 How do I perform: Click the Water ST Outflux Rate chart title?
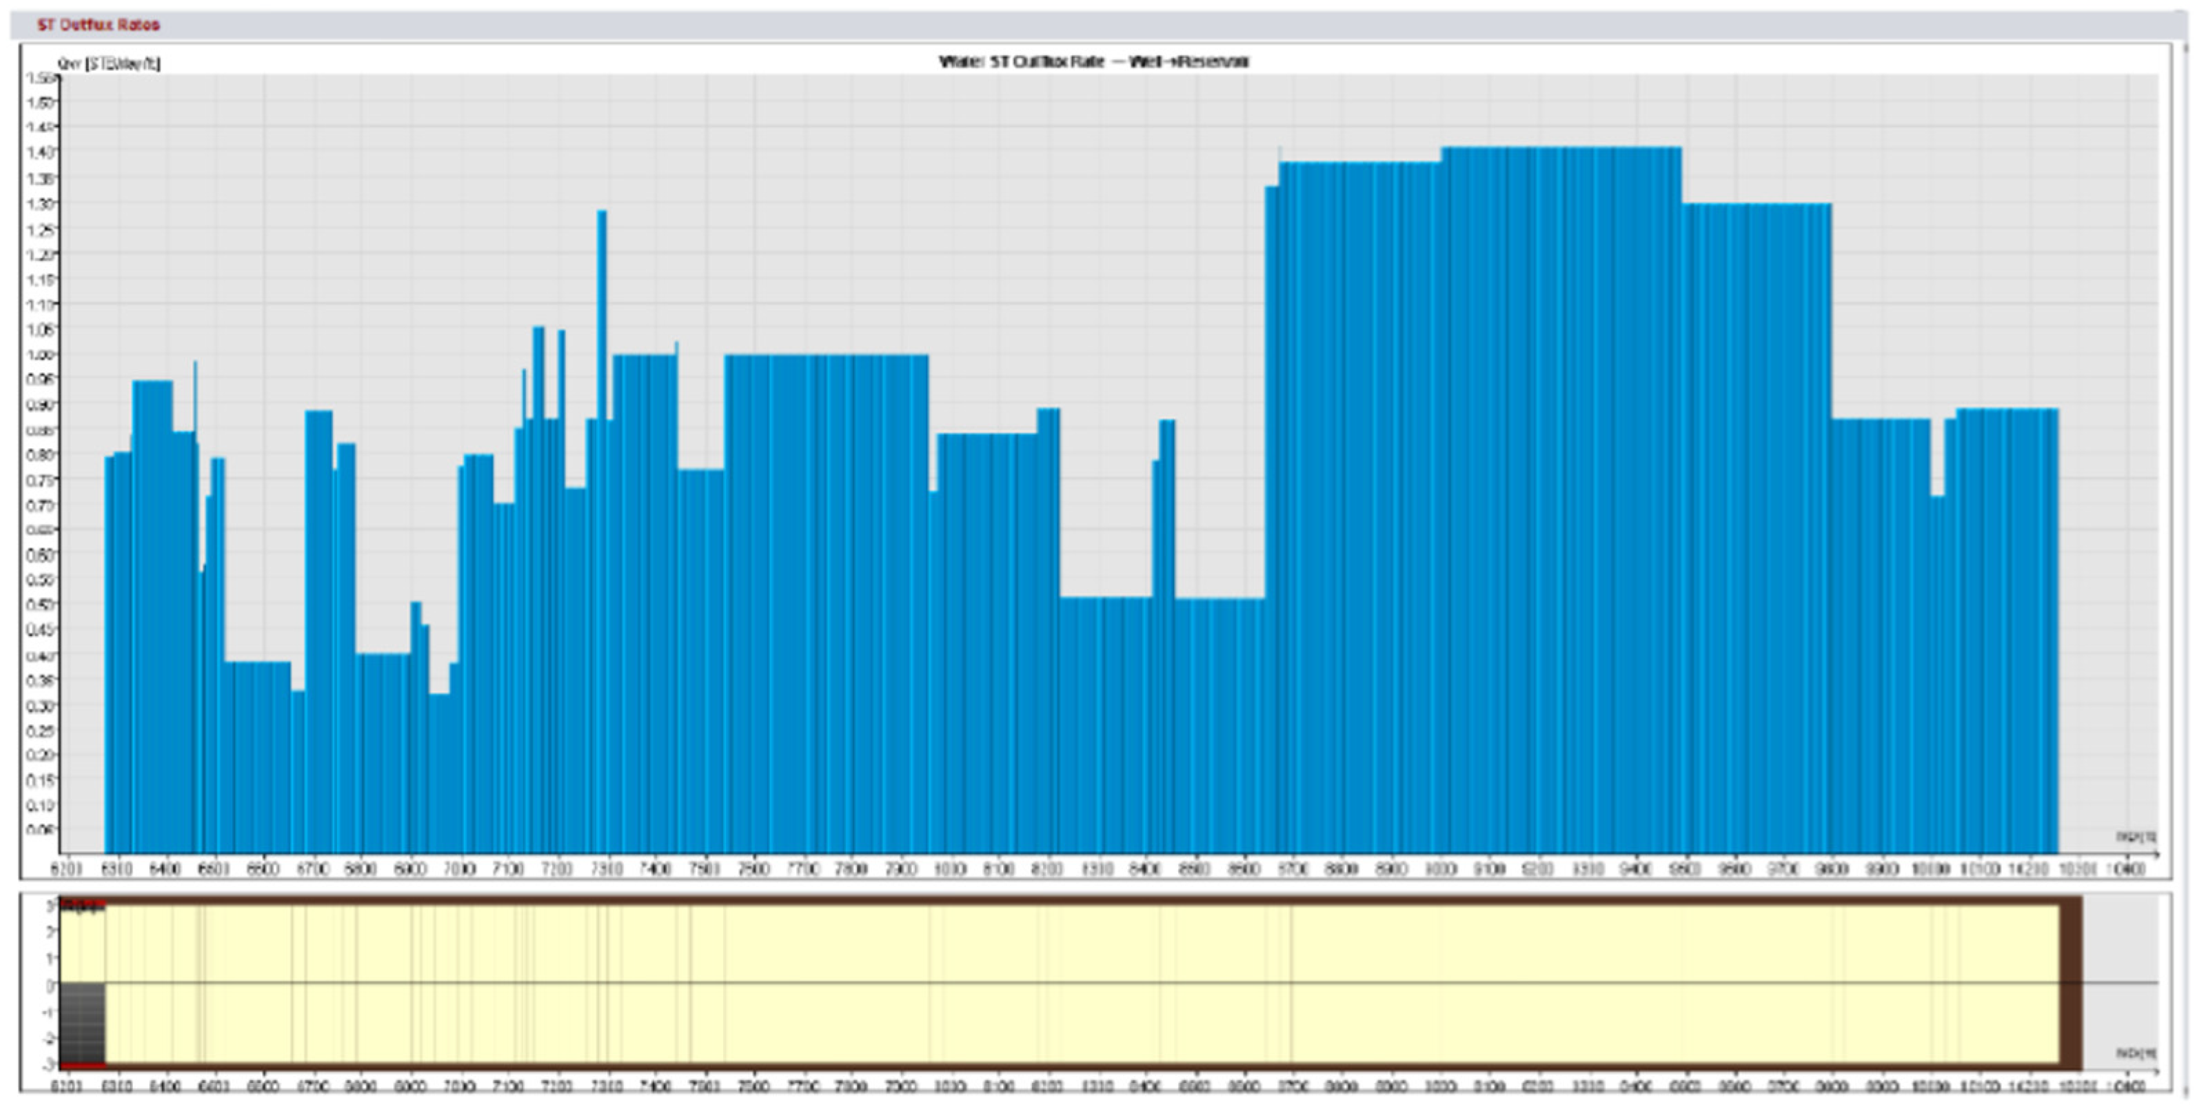pos(1093,61)
